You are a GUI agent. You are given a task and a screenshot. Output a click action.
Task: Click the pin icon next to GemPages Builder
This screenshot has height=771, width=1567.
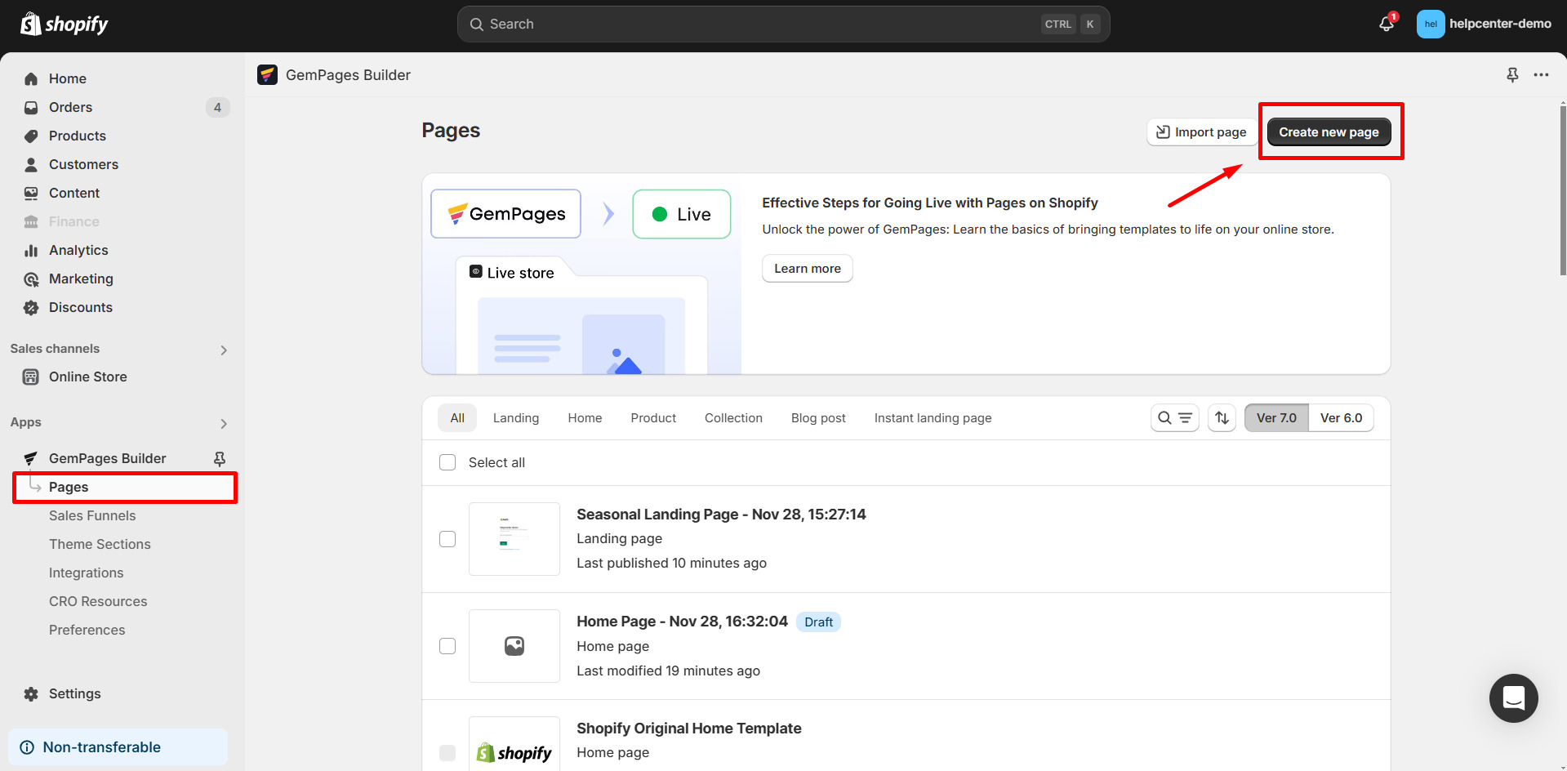coord(219,458)
